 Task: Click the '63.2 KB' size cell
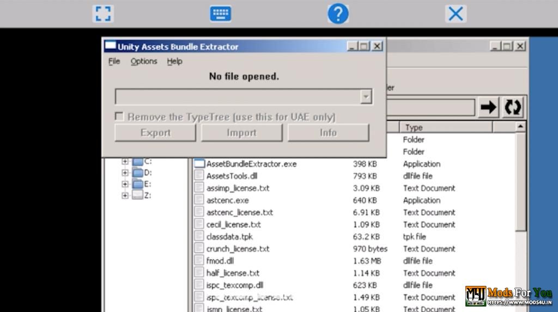point(366,236)
